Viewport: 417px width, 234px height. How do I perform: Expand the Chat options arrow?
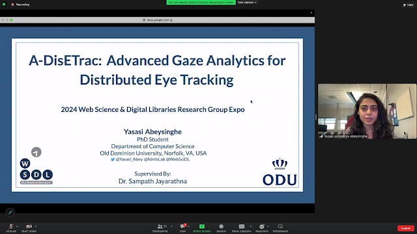pos(188,226)
